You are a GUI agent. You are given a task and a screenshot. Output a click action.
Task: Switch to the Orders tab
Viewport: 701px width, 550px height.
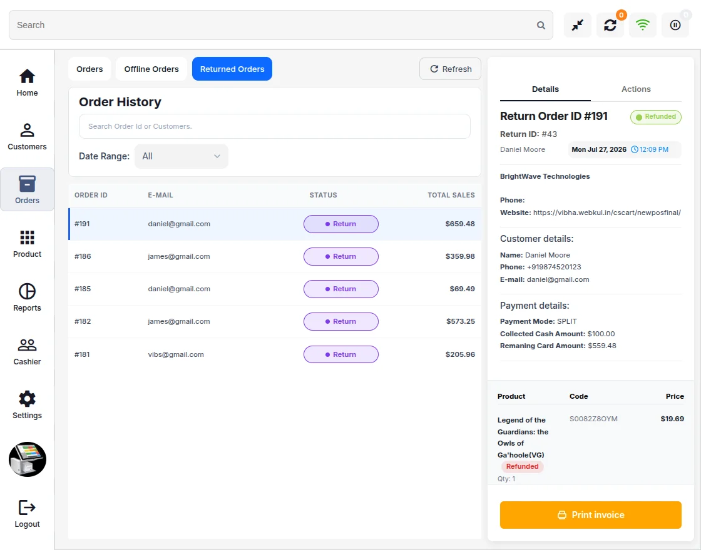click(x=90, y=69)
